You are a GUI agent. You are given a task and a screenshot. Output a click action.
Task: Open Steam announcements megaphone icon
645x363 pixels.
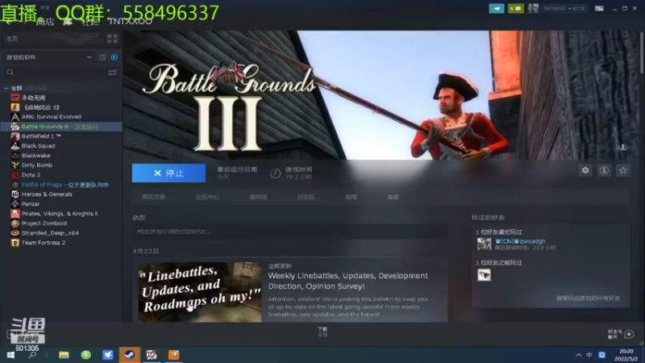tap(497, 8)
